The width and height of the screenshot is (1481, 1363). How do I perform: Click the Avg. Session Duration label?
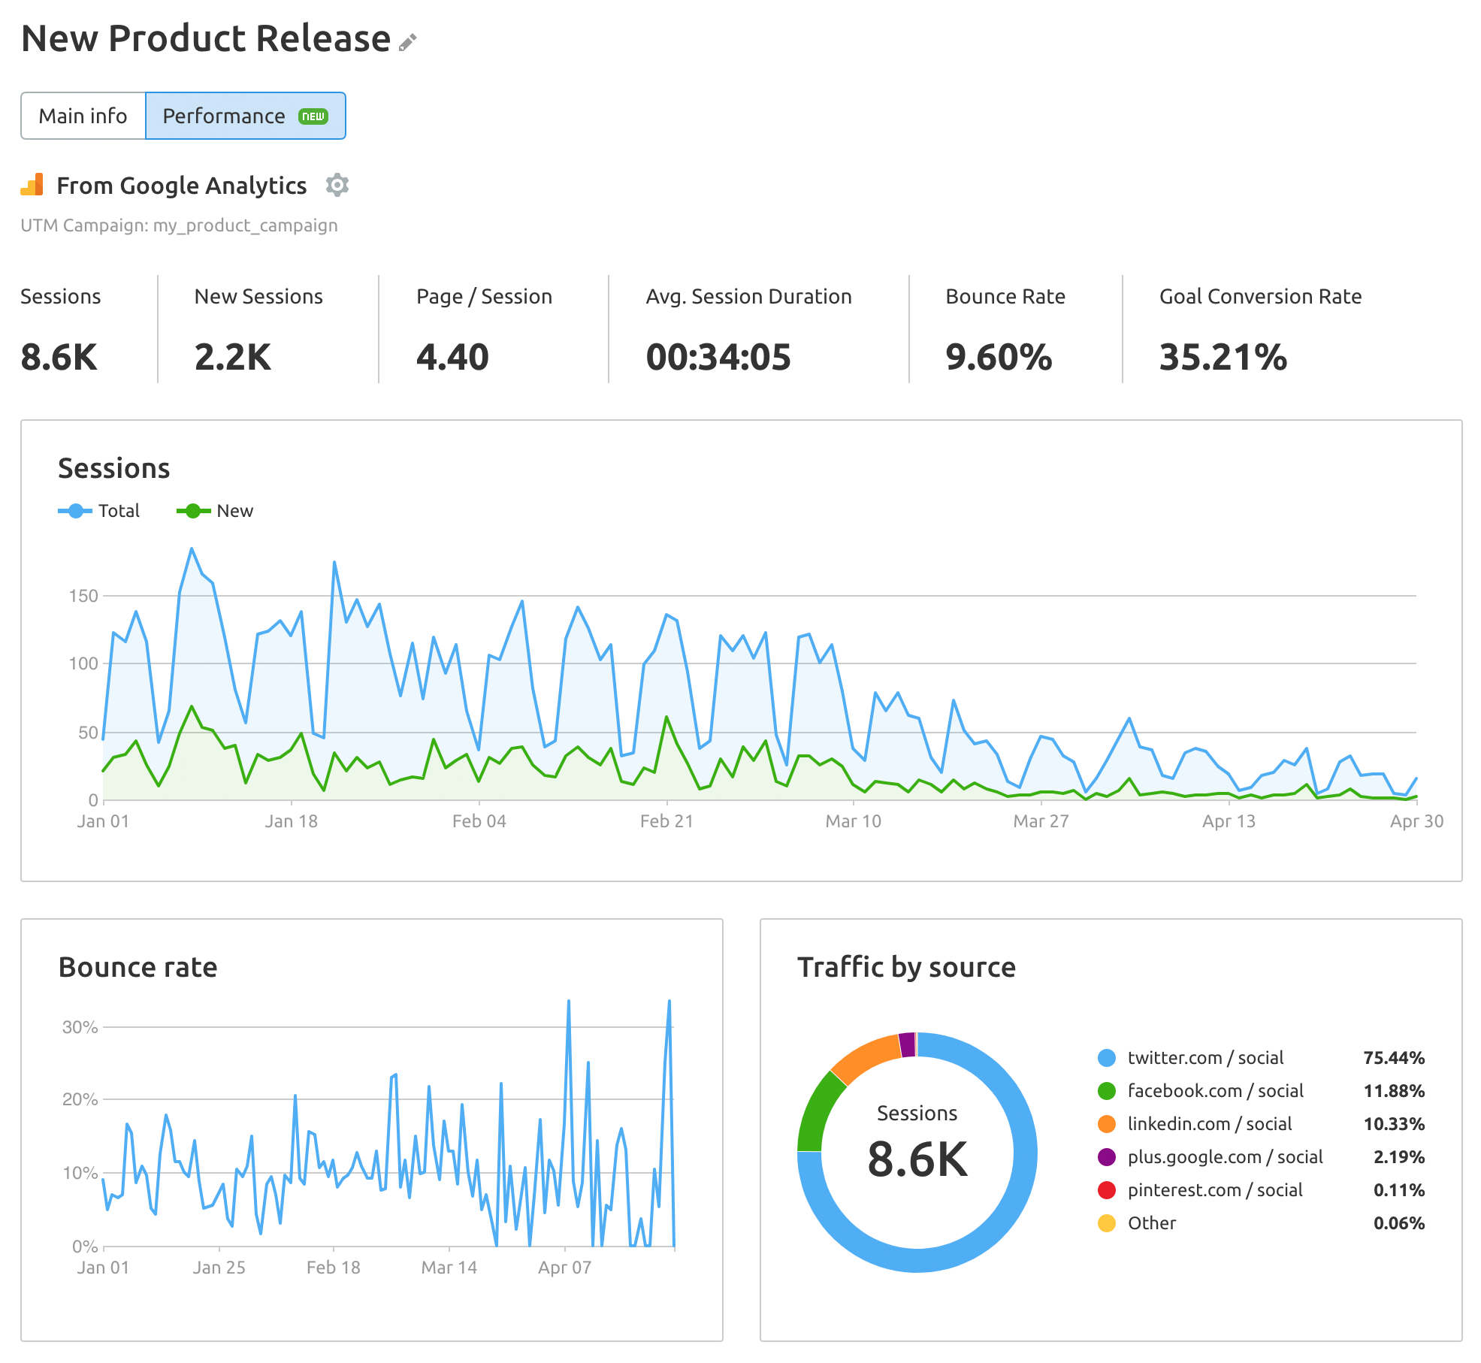[x=748, y=297]
